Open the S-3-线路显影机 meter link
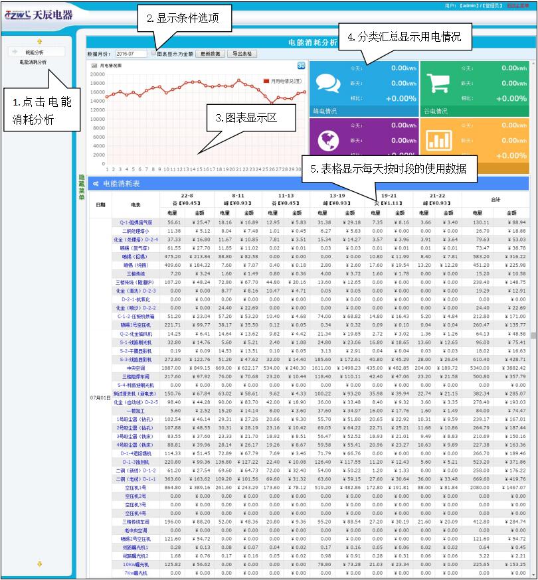 tap(135, 360)
